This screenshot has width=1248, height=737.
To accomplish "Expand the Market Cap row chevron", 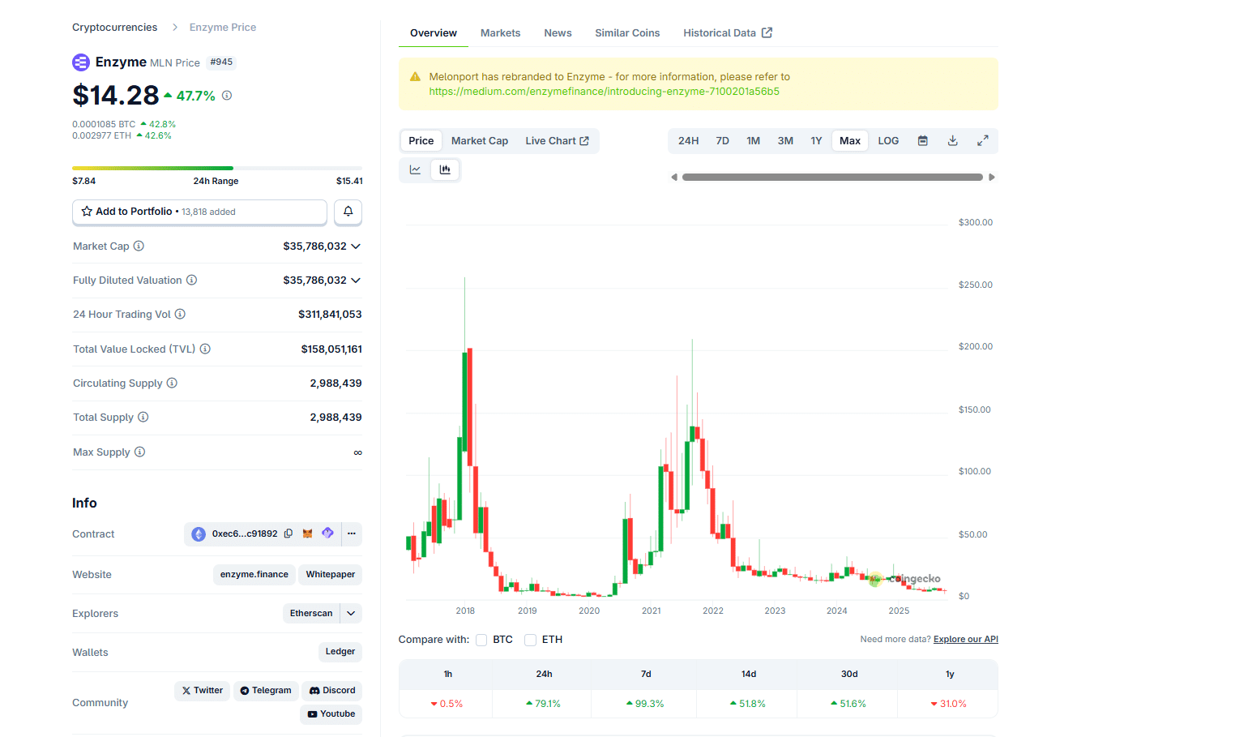I will tap(356, 246).
